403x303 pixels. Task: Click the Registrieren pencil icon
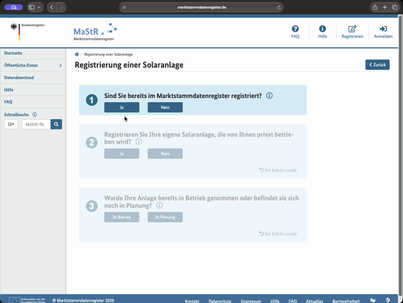point(352,29)
